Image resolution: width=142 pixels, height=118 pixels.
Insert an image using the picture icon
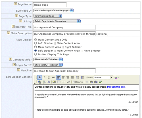click(54, 82)
